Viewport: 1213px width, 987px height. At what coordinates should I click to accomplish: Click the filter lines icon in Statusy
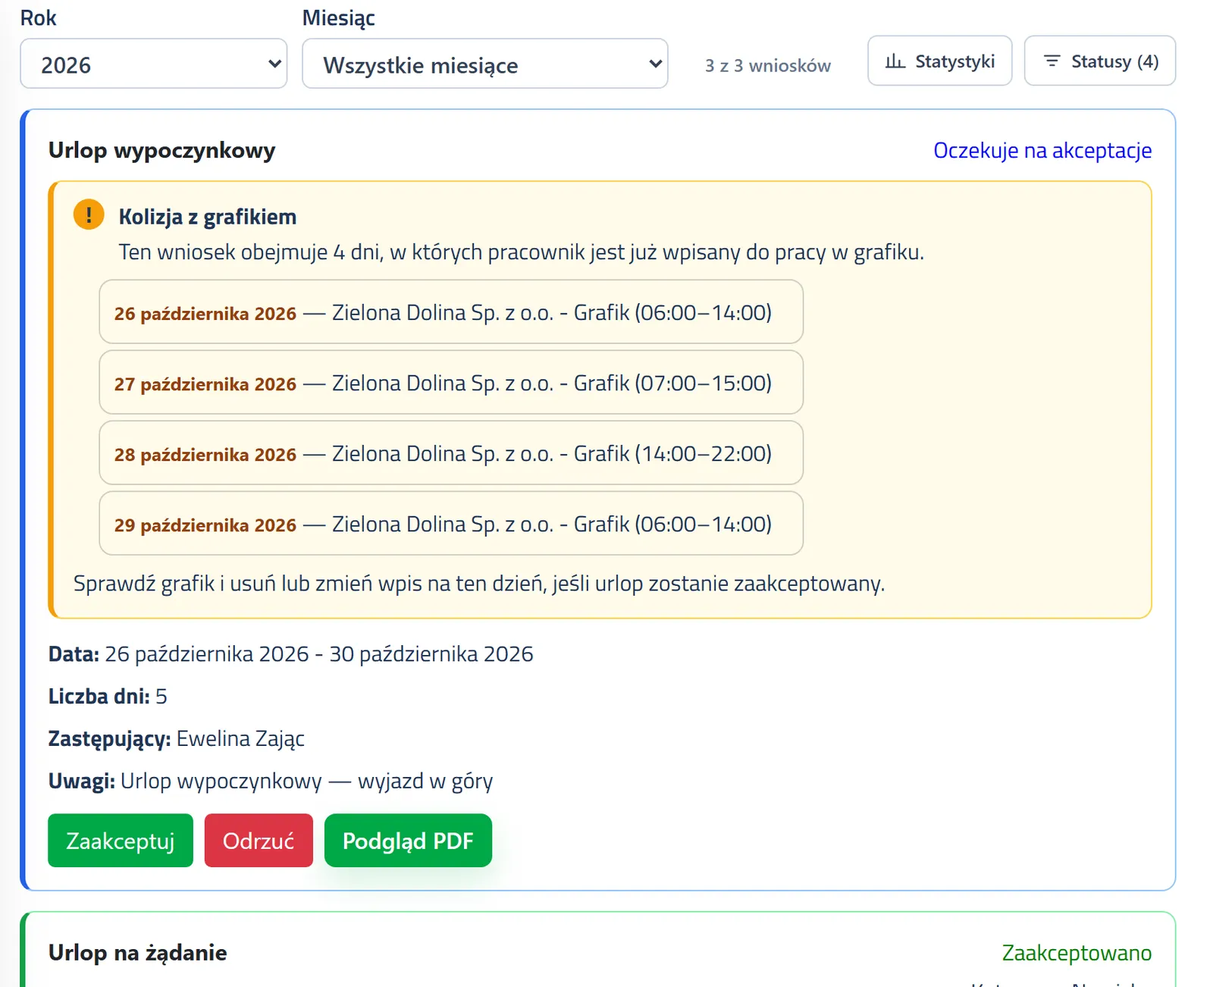1052,61
